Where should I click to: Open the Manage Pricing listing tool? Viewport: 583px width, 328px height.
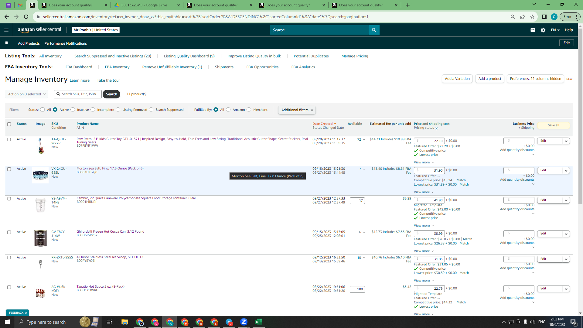point(355,56)
